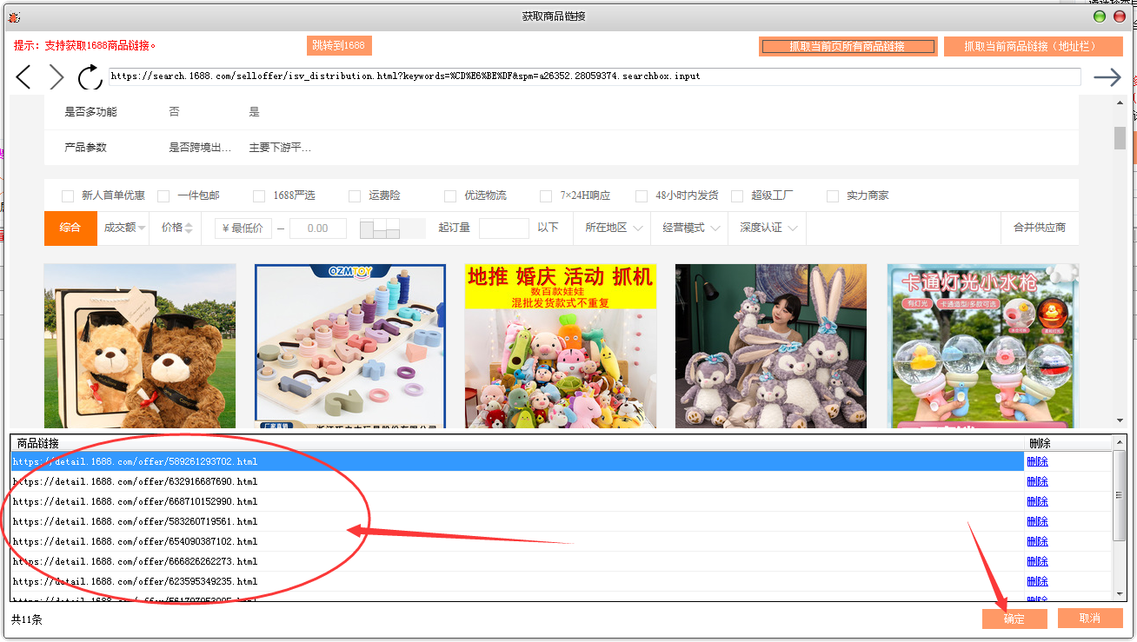
Task: Toggle the 实力商家 checkbox
Action: (x=833, y=196)
